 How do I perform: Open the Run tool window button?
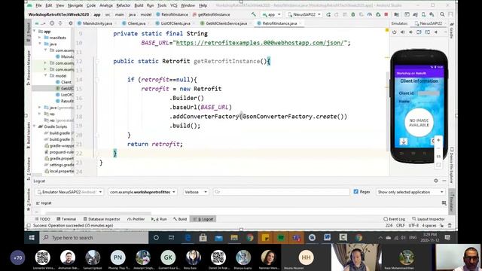click(x=159, y=219)
